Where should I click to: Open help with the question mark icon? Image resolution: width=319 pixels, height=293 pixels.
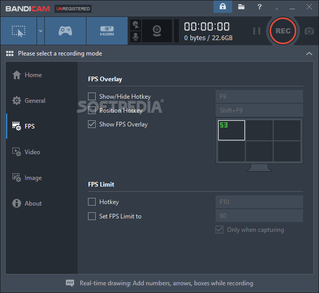coord(259,7)
